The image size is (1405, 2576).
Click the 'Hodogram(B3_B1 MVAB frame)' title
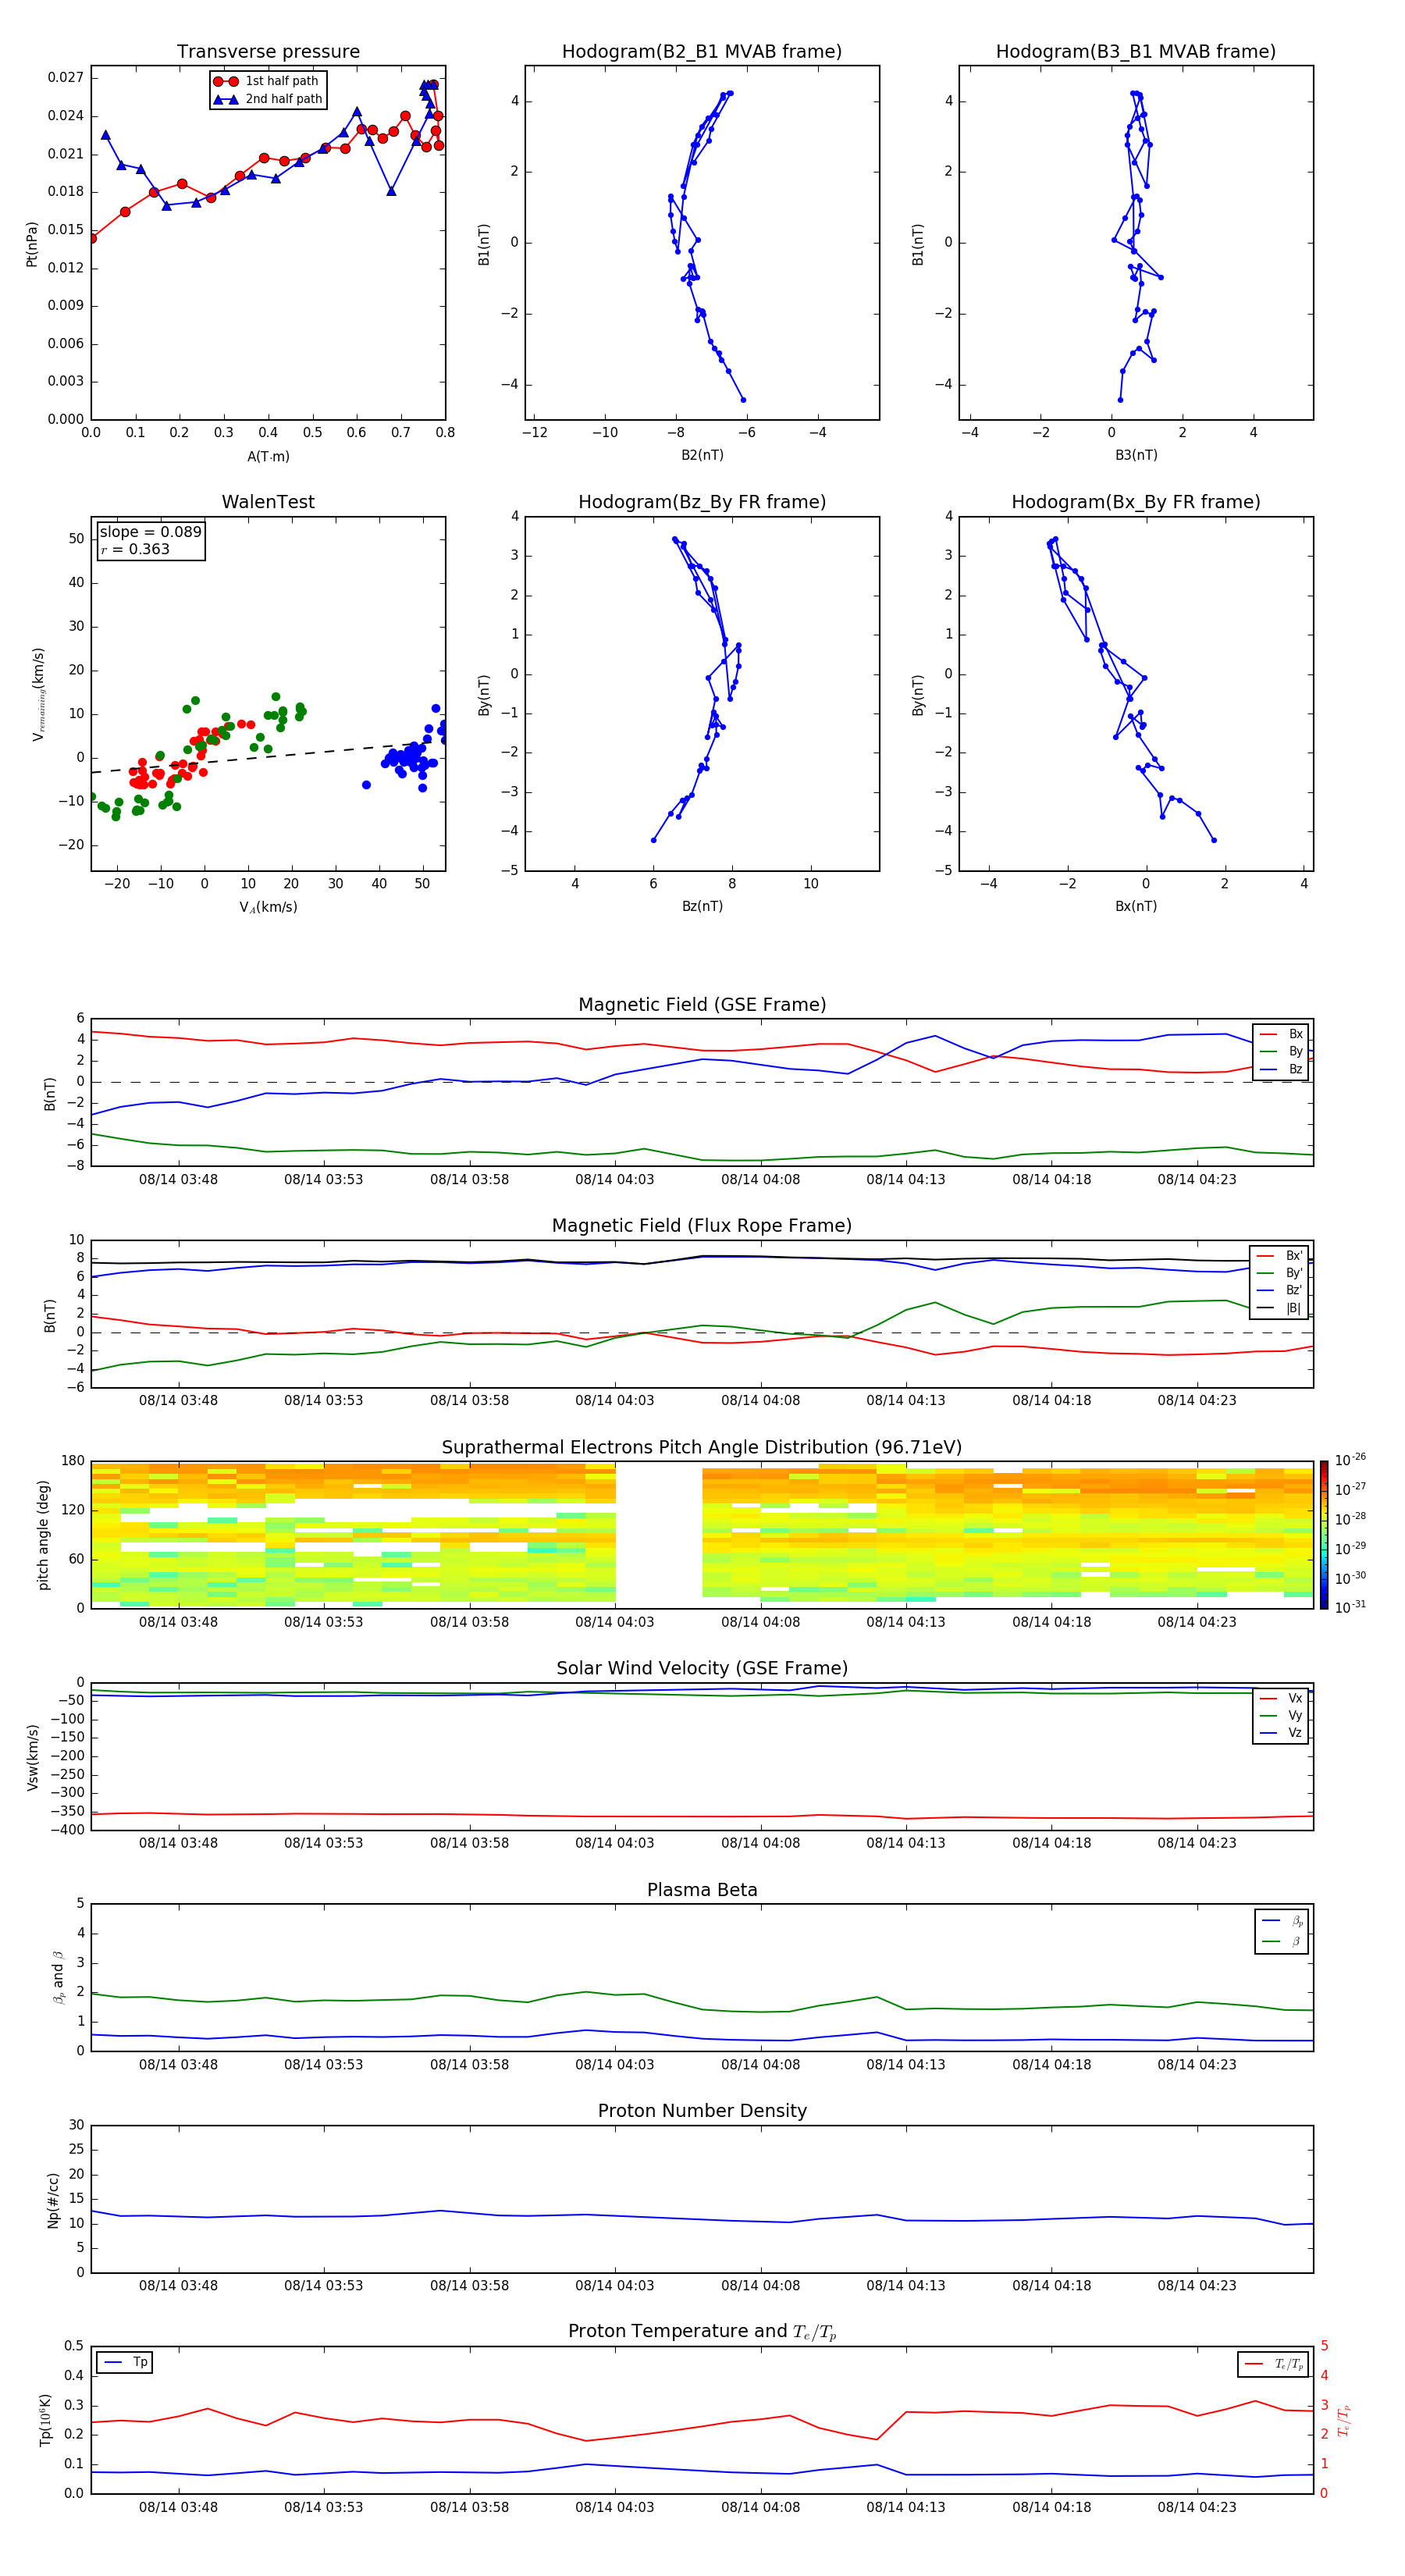(x=1136, y=52)
